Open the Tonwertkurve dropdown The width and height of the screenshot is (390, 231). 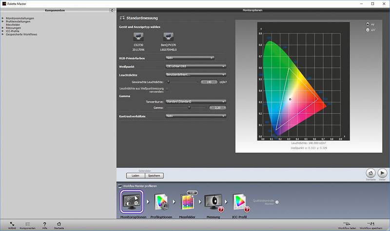196,101
